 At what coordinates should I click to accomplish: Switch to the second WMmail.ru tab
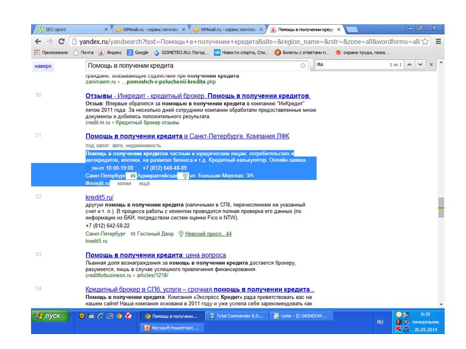click(228, 30)
